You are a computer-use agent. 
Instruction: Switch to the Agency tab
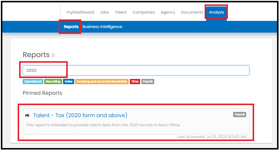(x=168, y=12)
